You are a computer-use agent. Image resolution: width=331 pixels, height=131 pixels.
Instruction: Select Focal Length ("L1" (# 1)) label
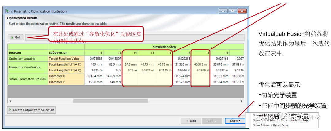point(66,64)
